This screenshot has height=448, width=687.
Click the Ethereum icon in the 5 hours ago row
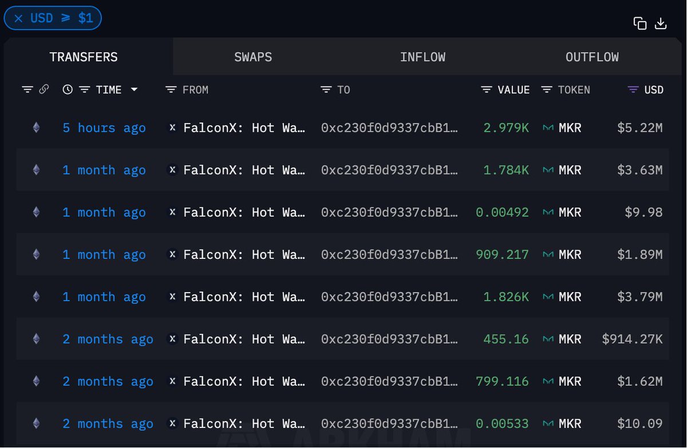point(36,128)
